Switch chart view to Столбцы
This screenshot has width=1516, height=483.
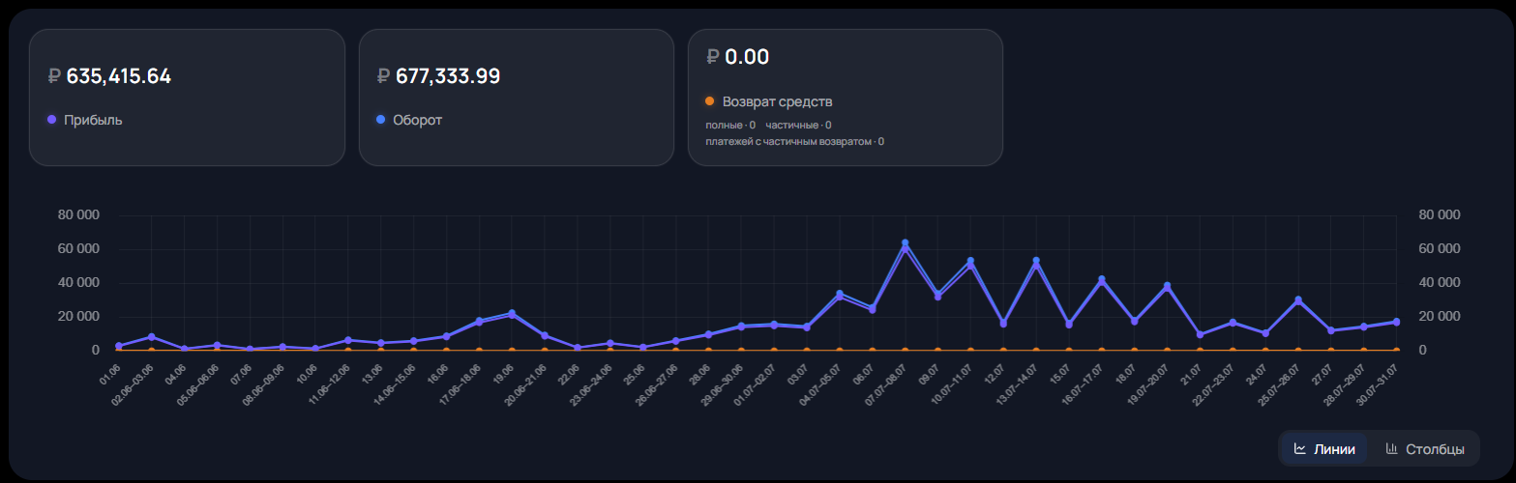1424,449
